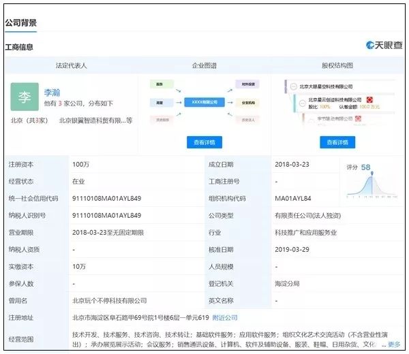Open the 附近公司 link beside the address
The width and height of the screenshot is (409, 354).
point(225,317)
